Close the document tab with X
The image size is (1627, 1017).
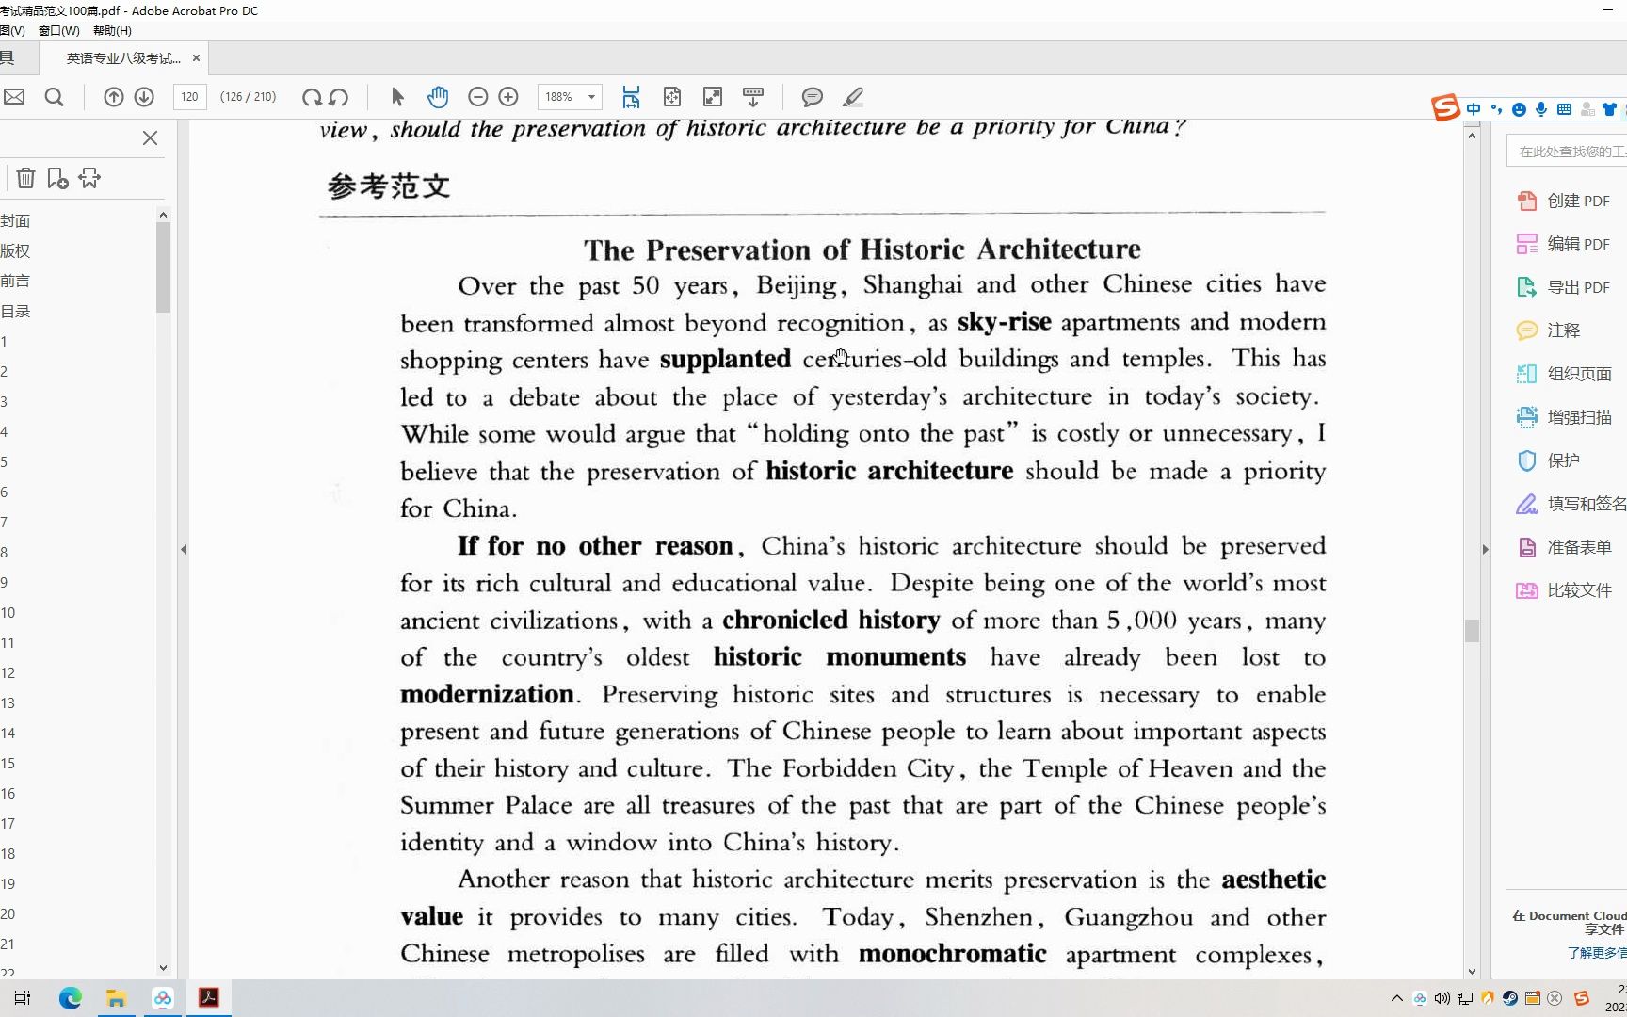click(196, 58)
